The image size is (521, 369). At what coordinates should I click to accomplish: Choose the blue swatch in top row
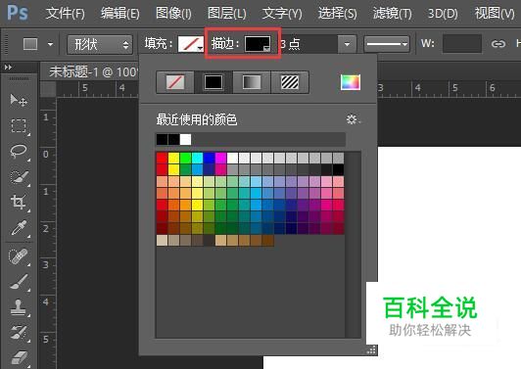pos(209,158)
